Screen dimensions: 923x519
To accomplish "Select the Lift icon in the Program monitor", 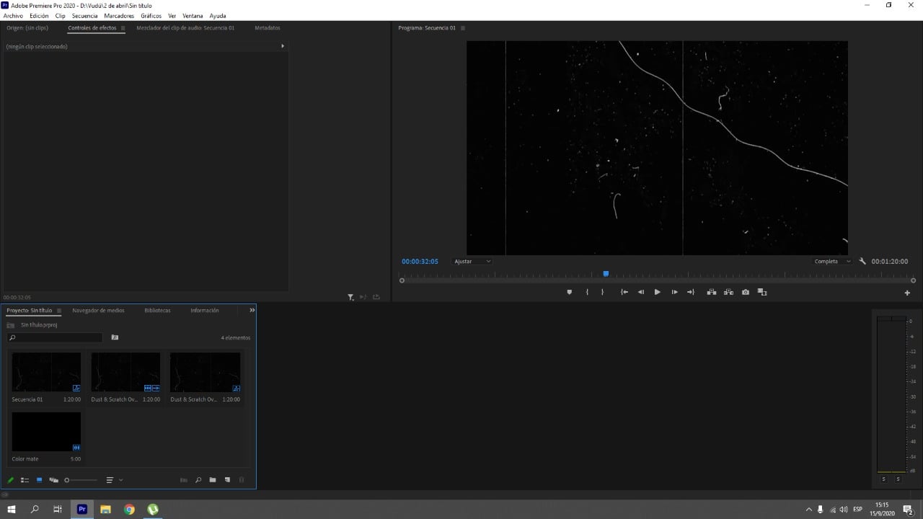I will (711, 292).
